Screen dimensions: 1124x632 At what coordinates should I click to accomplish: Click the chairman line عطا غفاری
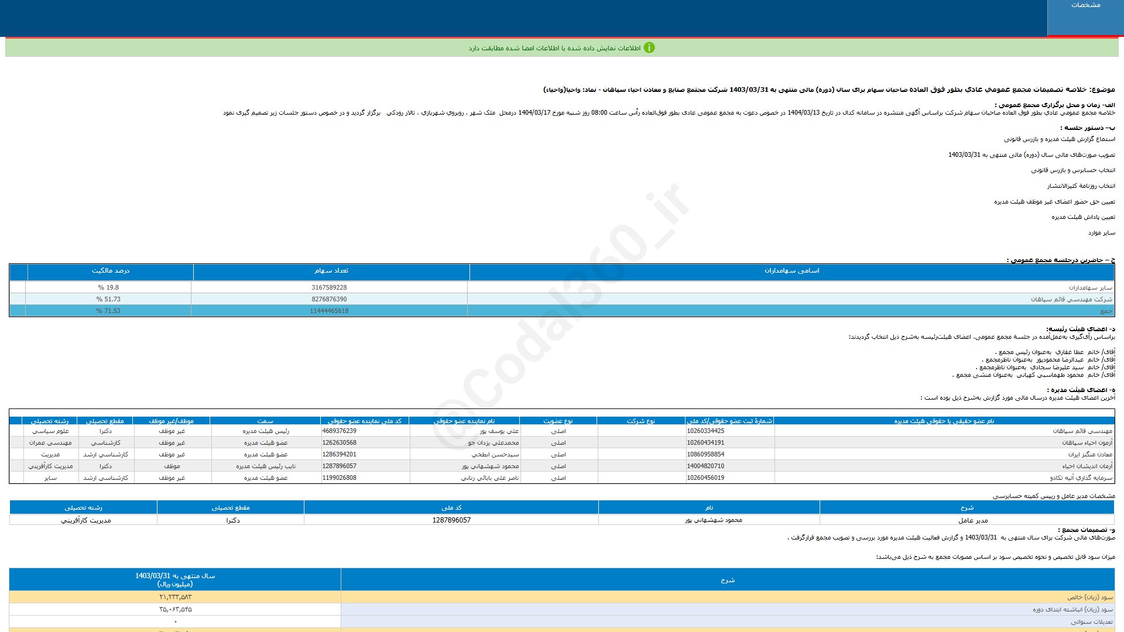coord(1055,352)
